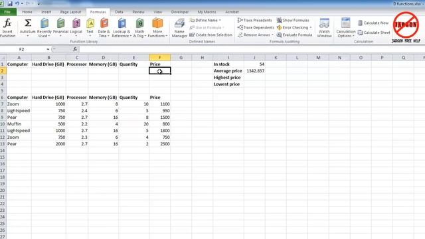Select the quantity cell 20

[x=133, y=124]
